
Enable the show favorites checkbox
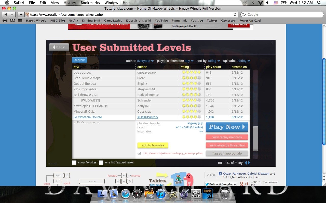(x=74, y=162)
